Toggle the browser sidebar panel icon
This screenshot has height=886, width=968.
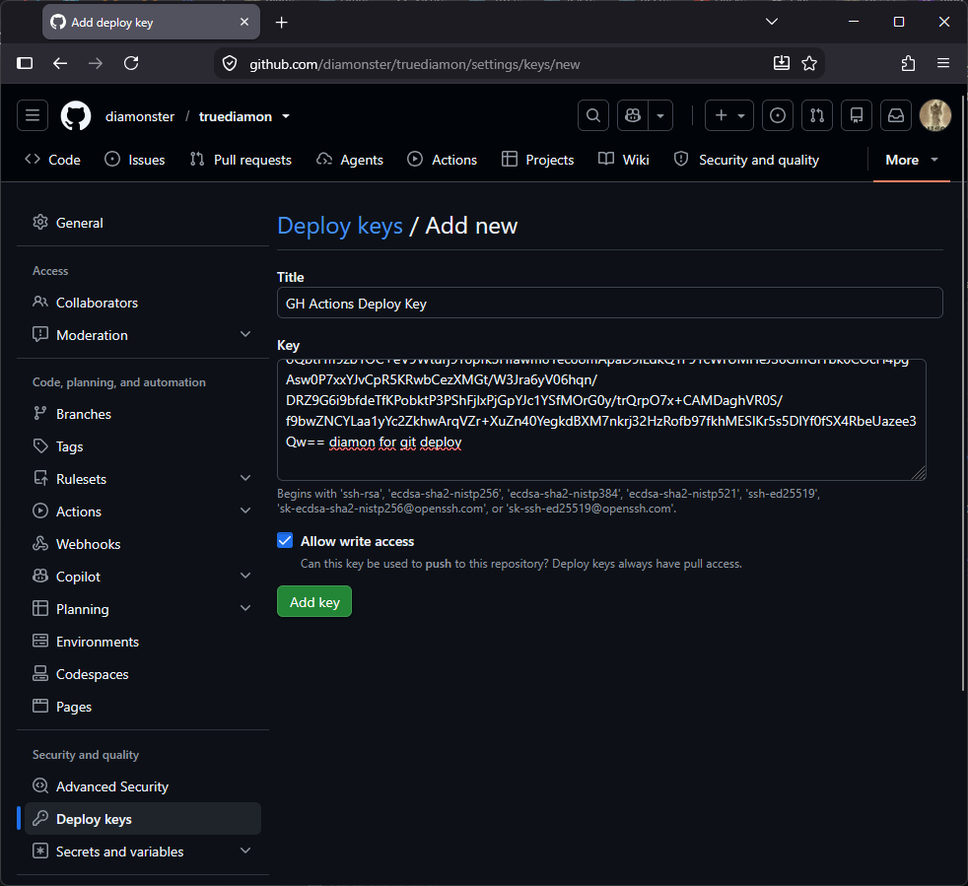click(x=25, y=64)
